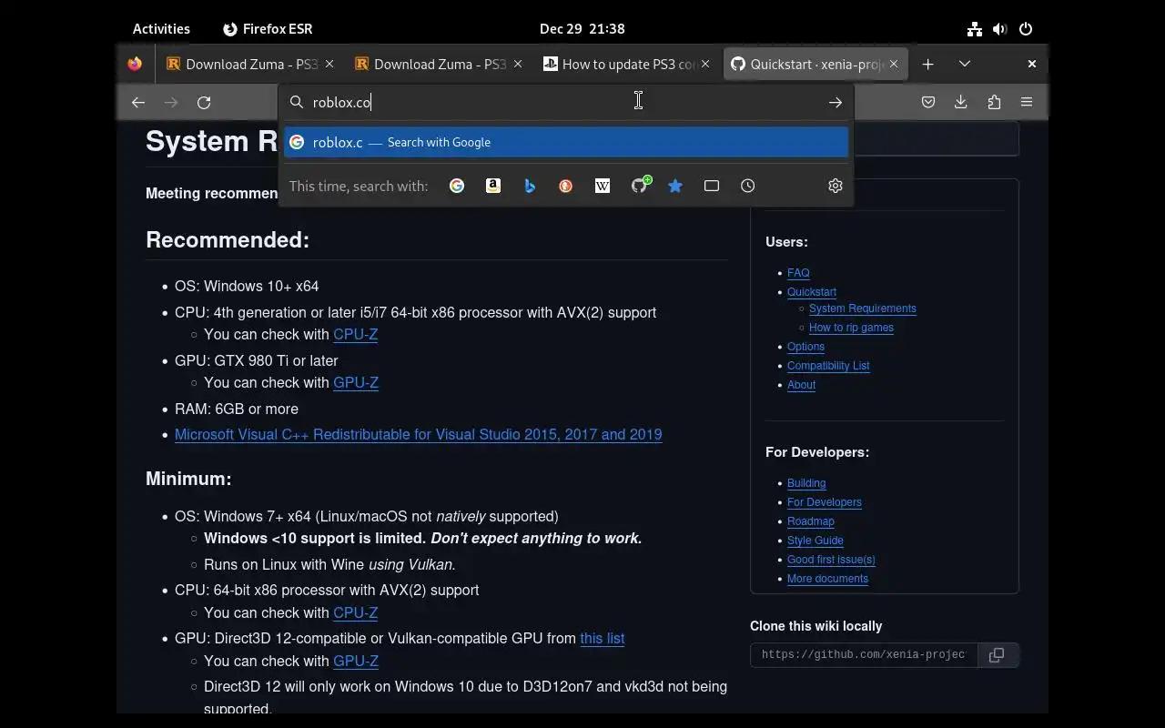The image size is (1165, 728).
Task: Open the power icon in top bar
Action: point(1026,29)
